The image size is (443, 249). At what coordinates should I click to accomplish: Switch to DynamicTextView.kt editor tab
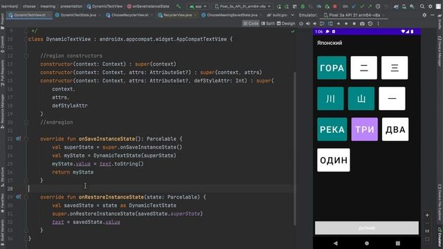tap(30, 15)
